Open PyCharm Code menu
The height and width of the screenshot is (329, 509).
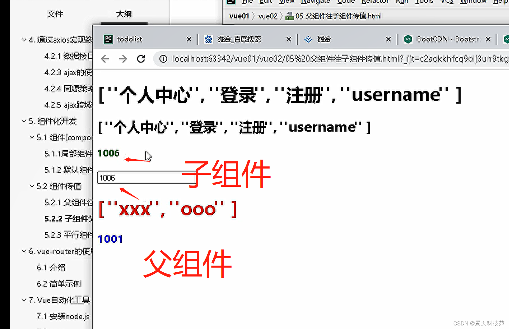click(x=346, y=1)
